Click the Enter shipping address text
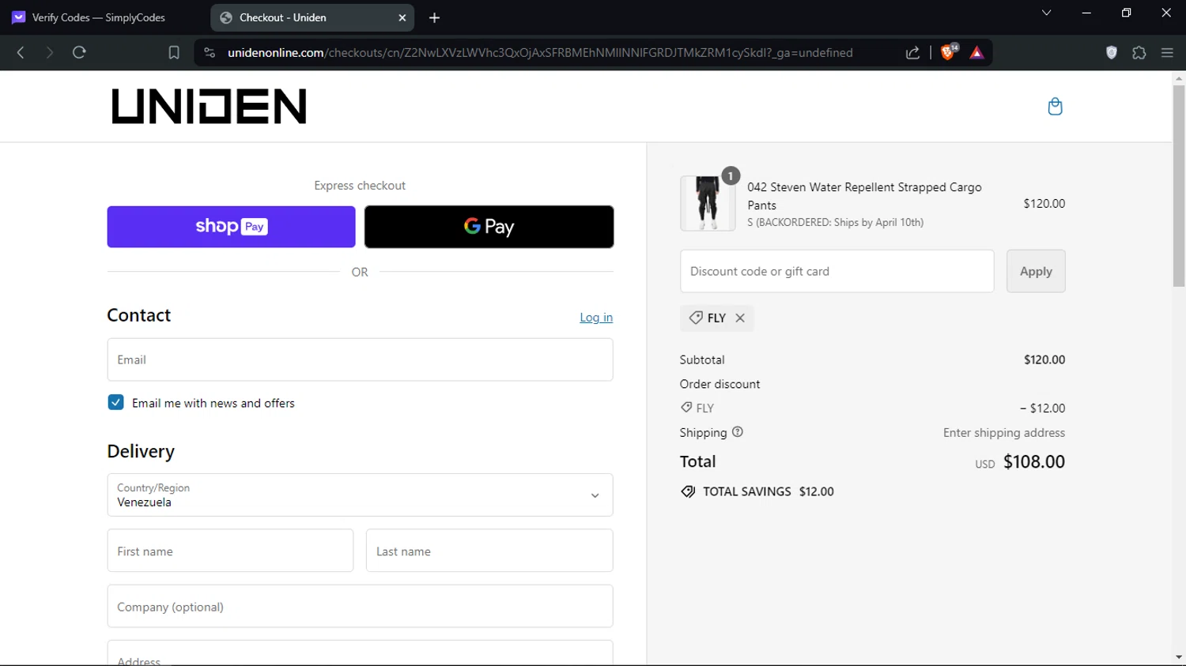 click(x=1003, y=433)
